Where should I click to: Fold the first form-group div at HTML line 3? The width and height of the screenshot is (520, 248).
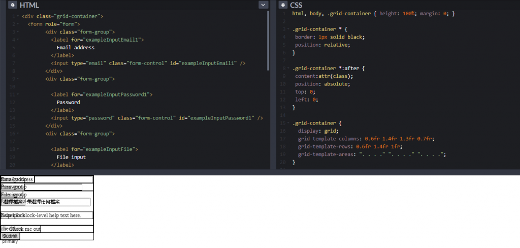click(x=18, y=32)
